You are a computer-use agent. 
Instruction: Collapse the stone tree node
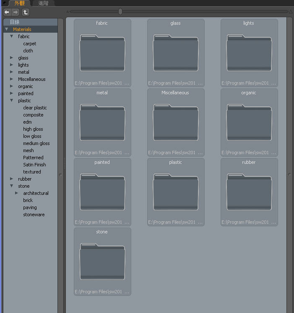tap(12, 186)
